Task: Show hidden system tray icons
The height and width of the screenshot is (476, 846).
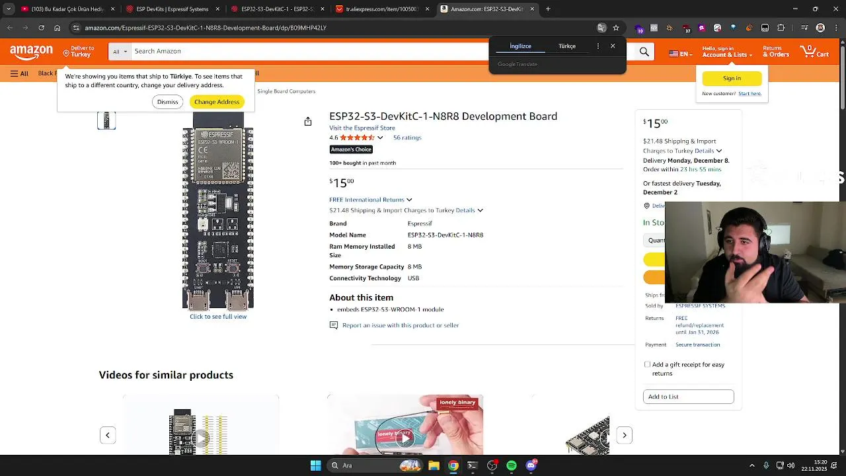Action: tap(752, 465)
